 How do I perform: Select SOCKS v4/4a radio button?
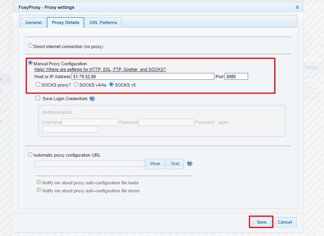tap(76, 84)
